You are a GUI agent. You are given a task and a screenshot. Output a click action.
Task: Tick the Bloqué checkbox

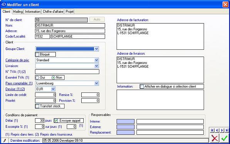(x=37, y=54)
